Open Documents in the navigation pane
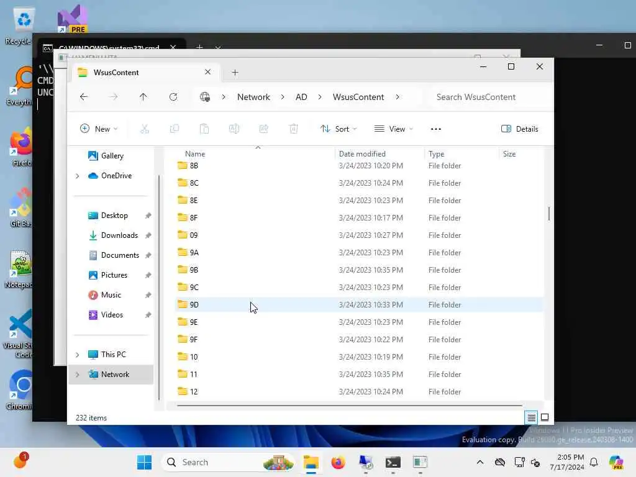The image size is (636, 477). (x=120, y=255)
